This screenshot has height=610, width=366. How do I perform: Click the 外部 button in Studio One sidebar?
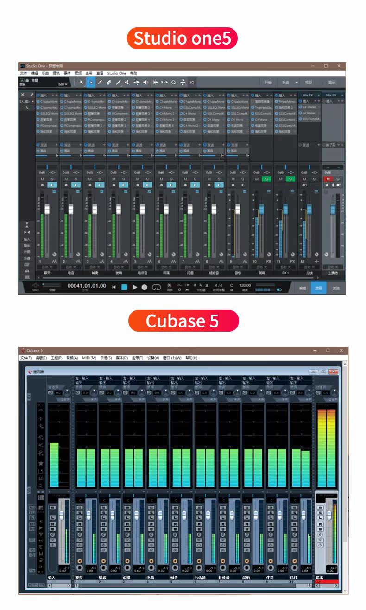pos(27,252)
